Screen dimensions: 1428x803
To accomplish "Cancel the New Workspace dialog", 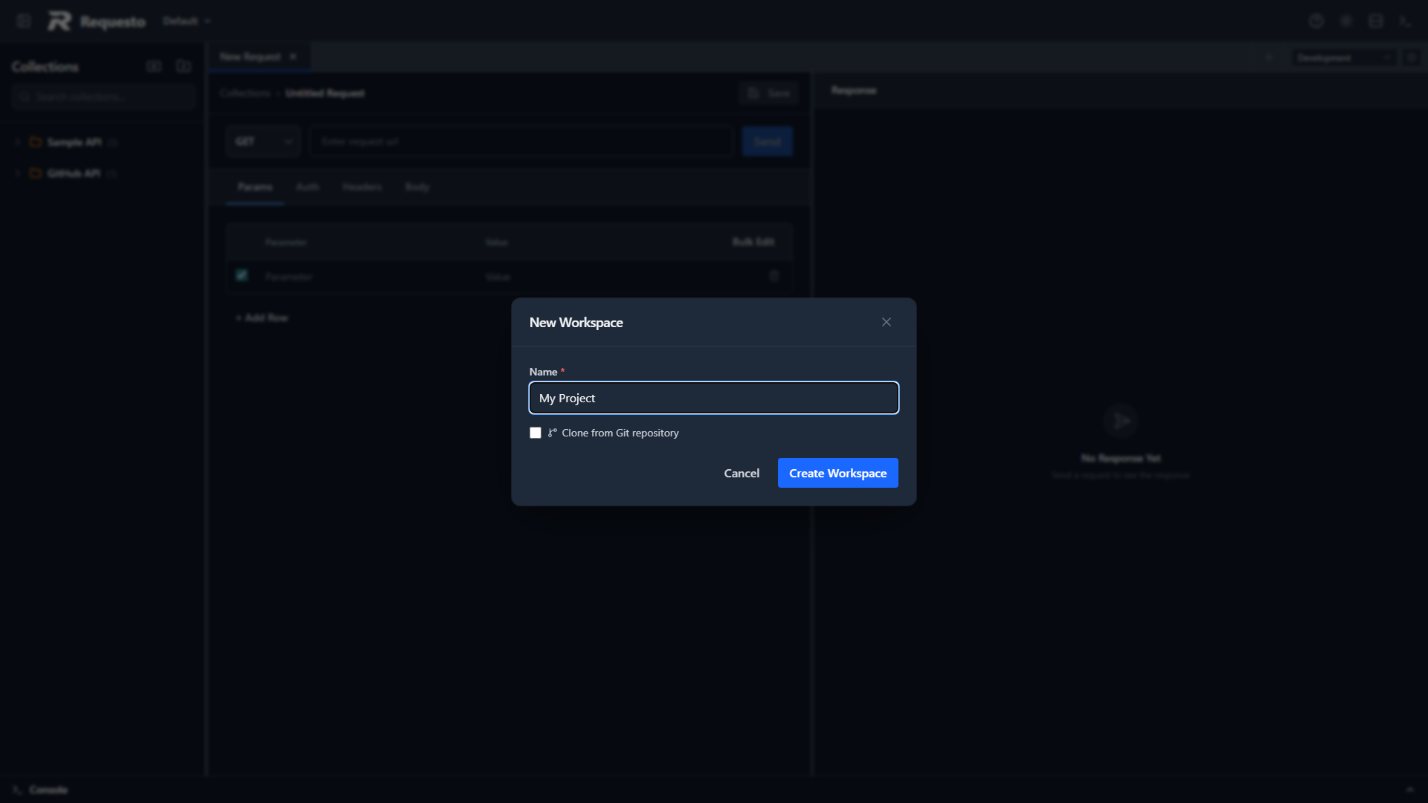I will tap(741, 473).
